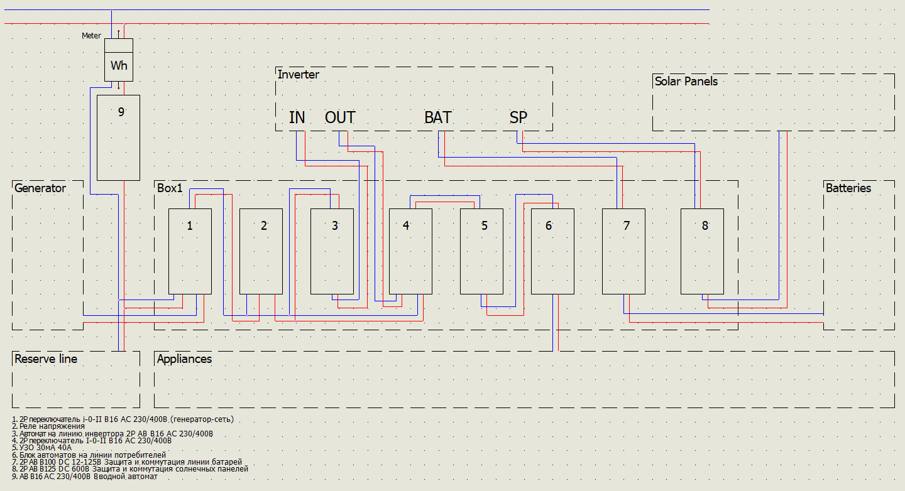Click legend line 5 describing УЗО 30мА 40А
This screenshot has height=491, width=905.
coord(42,448)
